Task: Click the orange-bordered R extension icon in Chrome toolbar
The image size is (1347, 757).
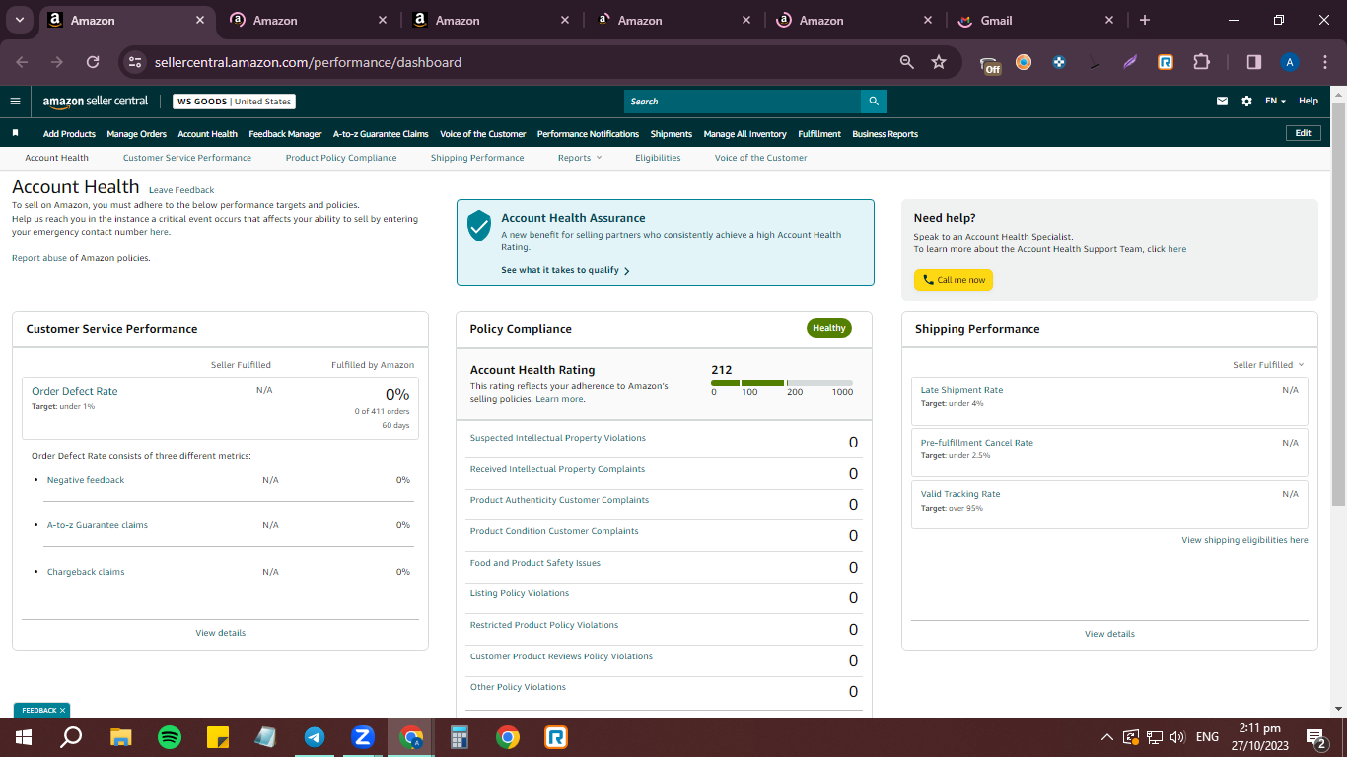Action: point(1166,62)
